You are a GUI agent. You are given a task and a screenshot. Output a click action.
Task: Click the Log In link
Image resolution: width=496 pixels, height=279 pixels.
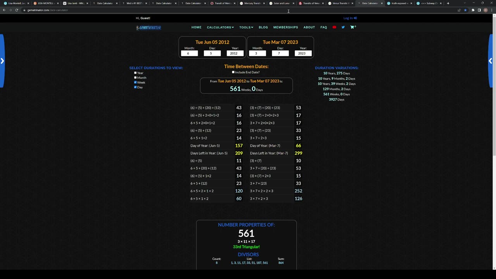[x=350, y=18]
